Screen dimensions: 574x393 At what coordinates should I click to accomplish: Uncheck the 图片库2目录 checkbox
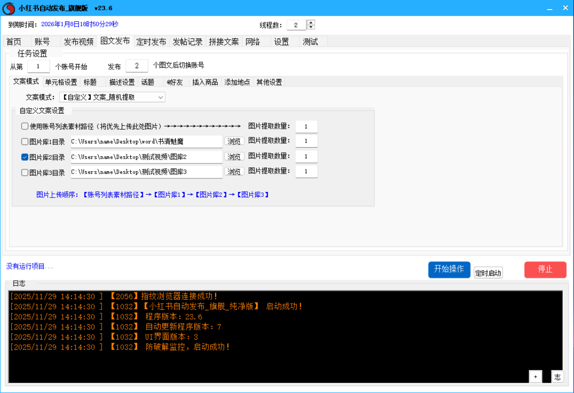pos(25,157)
